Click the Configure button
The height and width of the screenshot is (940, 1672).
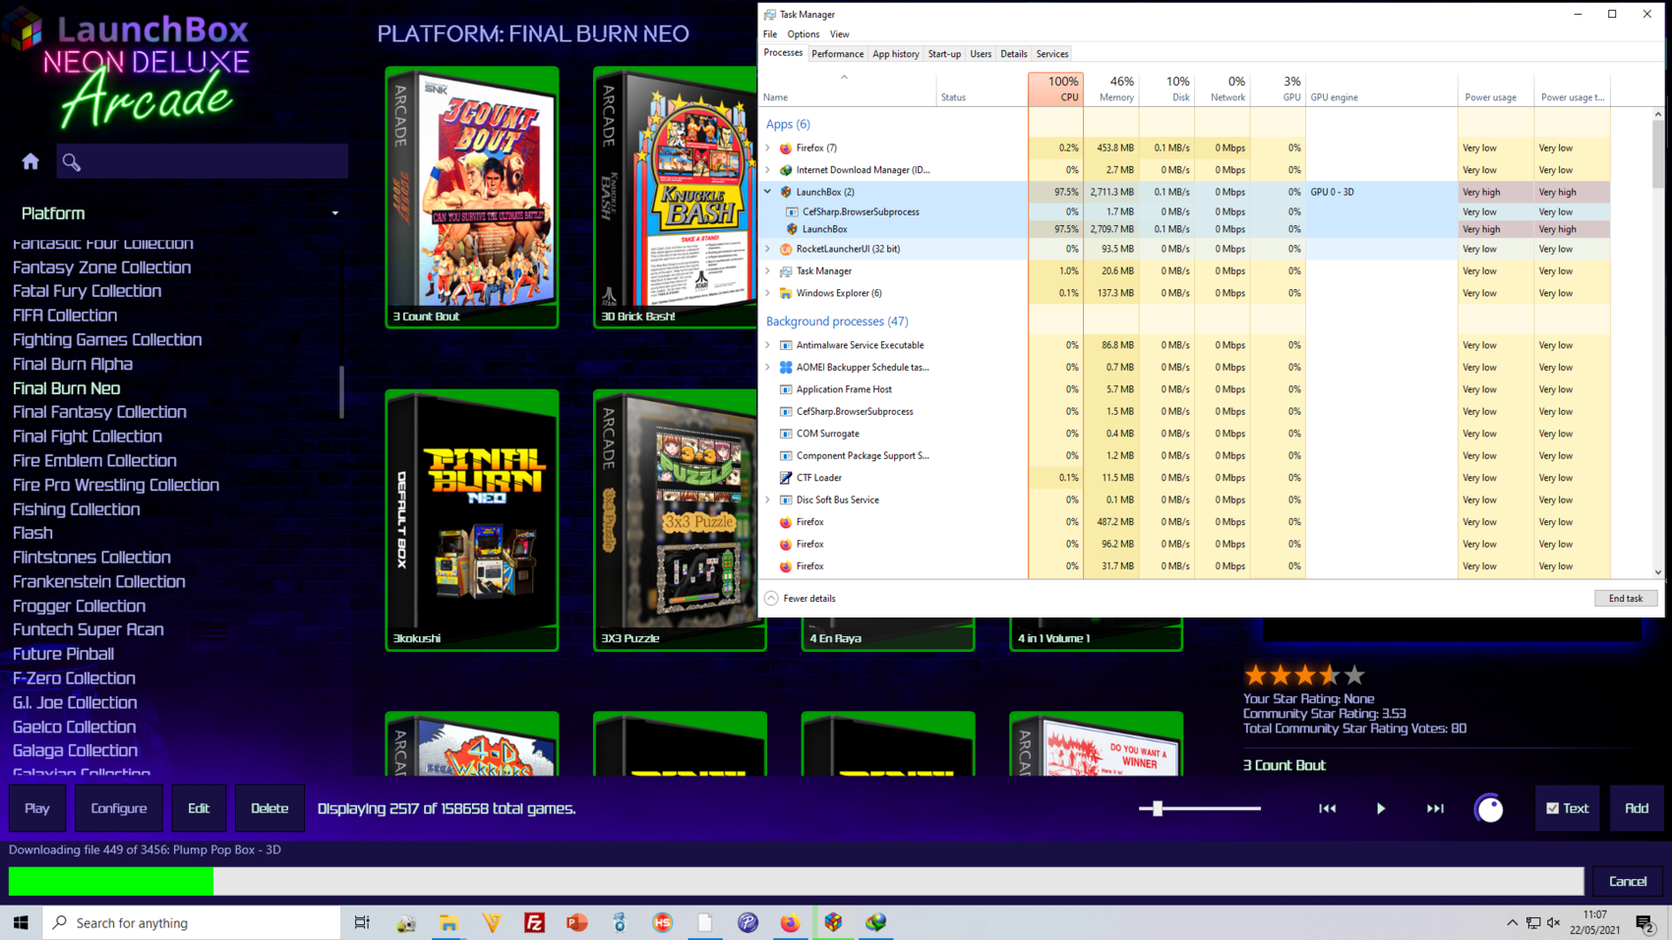coord(119,808)
